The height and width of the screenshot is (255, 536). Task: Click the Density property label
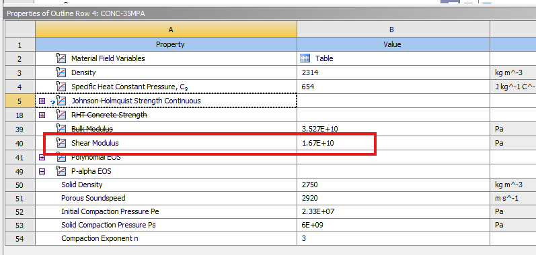[83, 72]
